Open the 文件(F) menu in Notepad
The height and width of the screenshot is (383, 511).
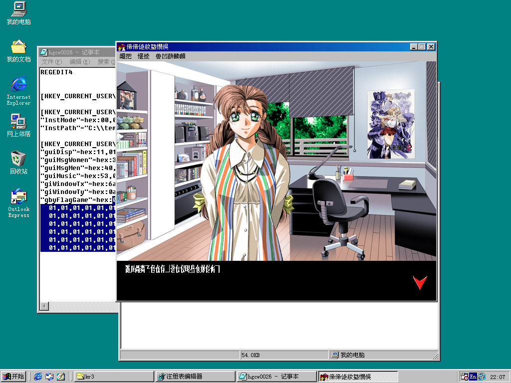52,61
